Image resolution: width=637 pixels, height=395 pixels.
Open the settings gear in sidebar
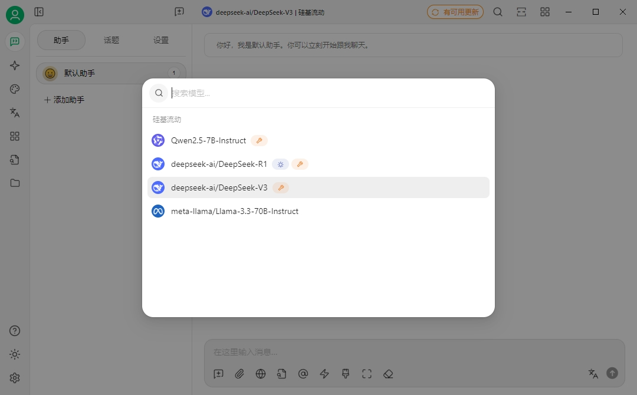[15, 378]
